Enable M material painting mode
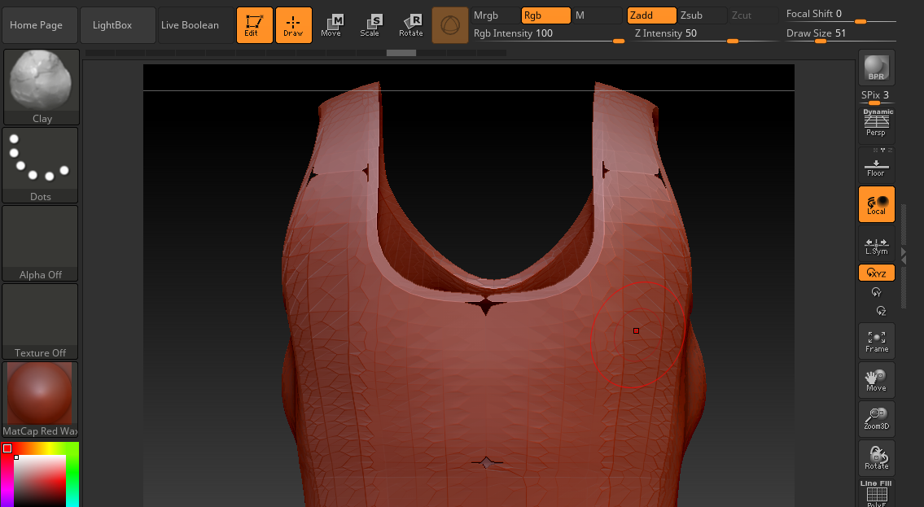Screen dimensions: 924x507 tap(597, 15)
